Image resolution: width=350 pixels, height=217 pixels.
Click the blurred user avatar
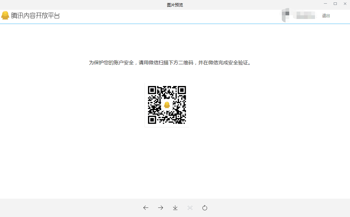[286, 15]
